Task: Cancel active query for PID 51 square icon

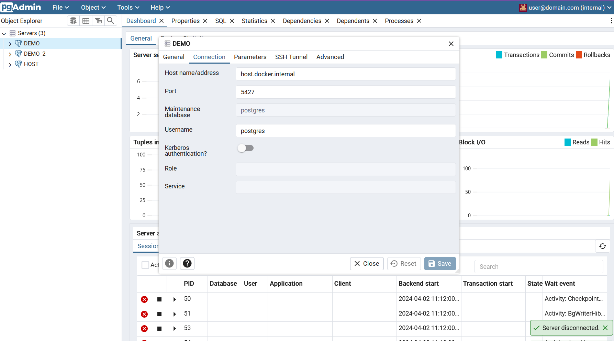Action: pos(159,314)
